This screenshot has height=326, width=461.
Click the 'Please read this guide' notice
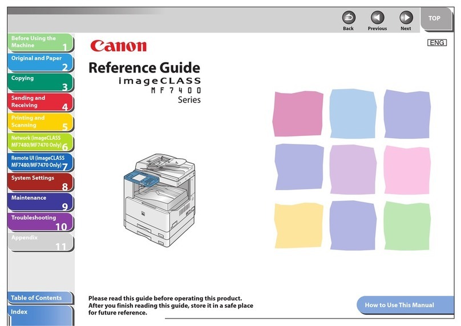(x=171, y=305)
